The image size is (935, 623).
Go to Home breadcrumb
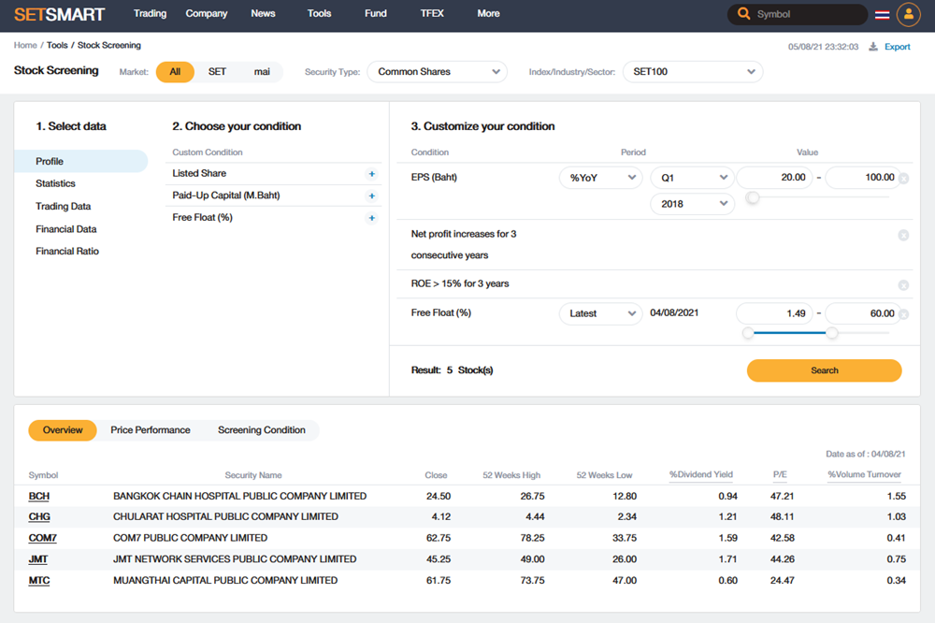25,45
